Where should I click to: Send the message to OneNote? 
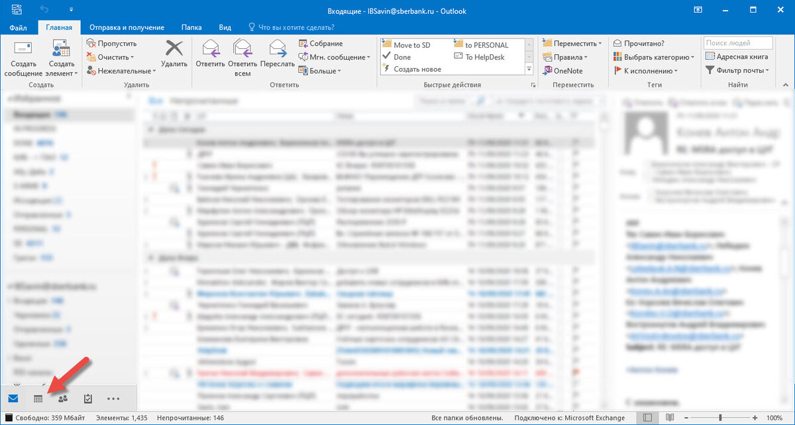562,71
